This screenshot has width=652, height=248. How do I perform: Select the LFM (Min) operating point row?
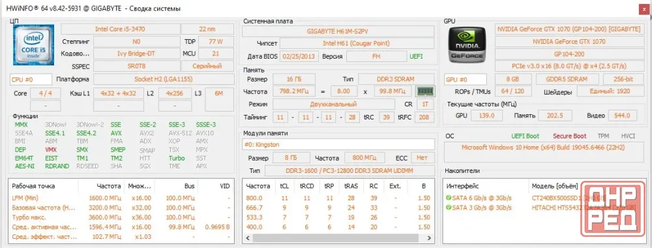pyautogui.click(x=121, y=198)
